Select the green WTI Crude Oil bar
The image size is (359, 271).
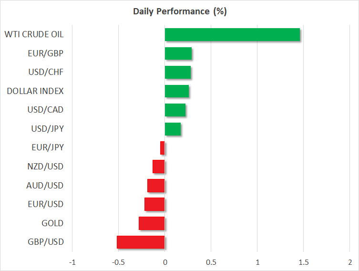click(232, 35)
